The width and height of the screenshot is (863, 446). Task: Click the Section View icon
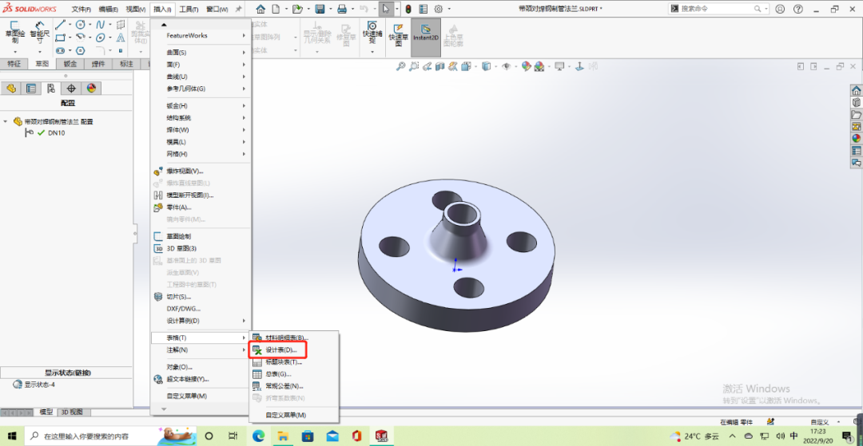439,66
